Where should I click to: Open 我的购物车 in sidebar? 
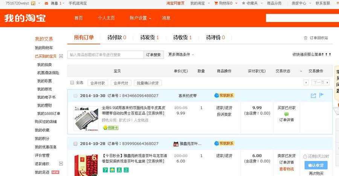(x=44, y=48)
